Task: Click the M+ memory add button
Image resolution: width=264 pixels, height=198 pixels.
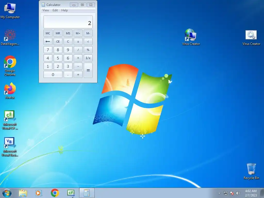Action: tap(78, 33)
